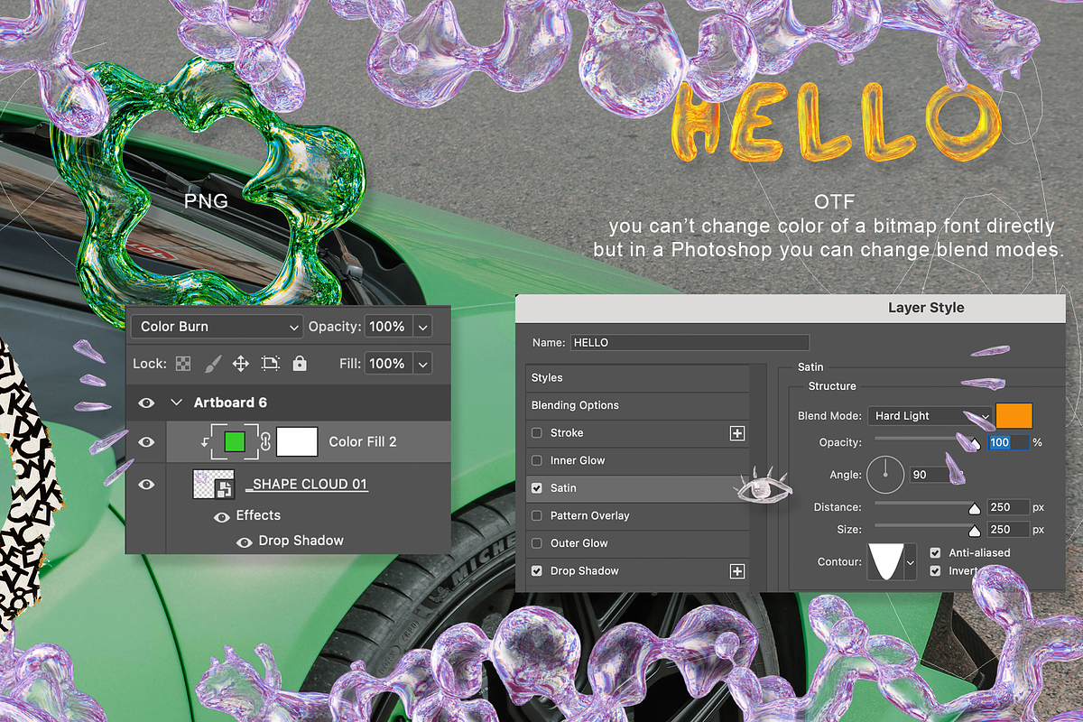Click the Size value field showing 250
Viewport: 1083px width, 722px height.
1008,530
